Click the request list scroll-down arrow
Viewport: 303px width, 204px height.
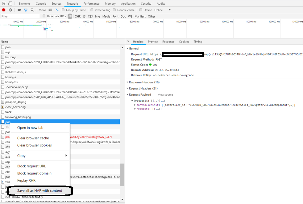tap(122, 200)
